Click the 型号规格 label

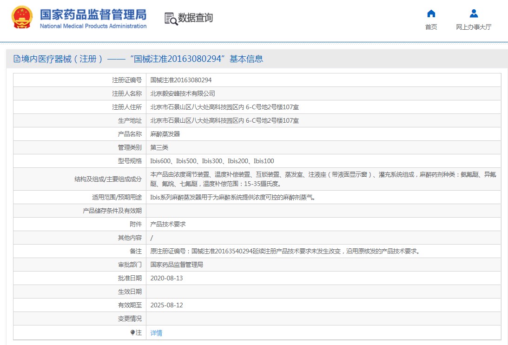pos(130,161)
